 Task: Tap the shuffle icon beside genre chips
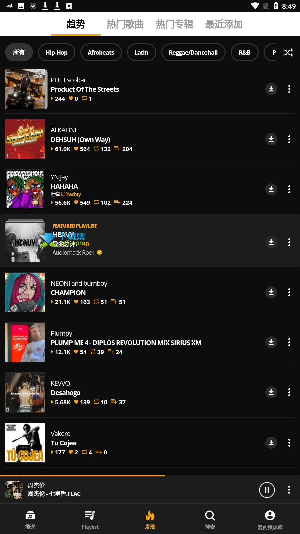(288, 52)
